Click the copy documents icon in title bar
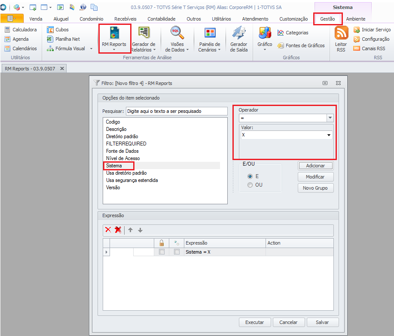 (x=94, y=7)
